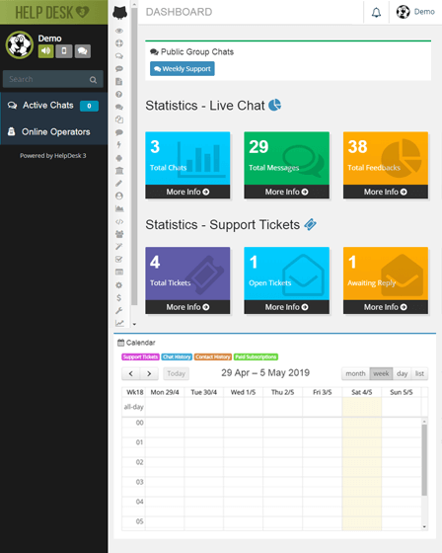The image size is (442, 553).
Task: Click the users group icon in sidebar
Action: click(x=119, y=234)
